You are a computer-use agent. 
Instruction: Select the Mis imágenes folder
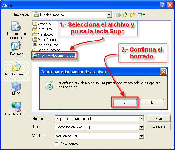[x=45, y=40]
